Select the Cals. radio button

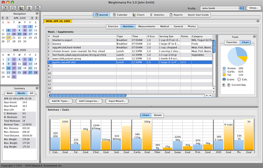point(239,79)
